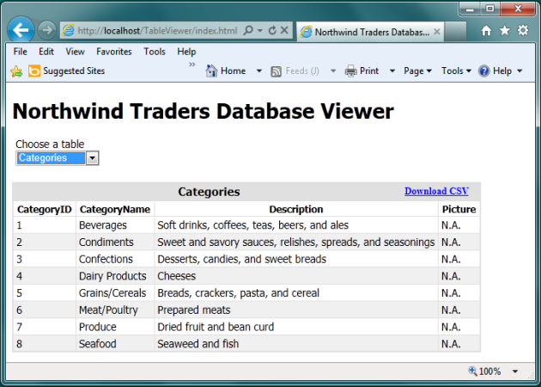Click the address bar URL field

pos(157,31)
